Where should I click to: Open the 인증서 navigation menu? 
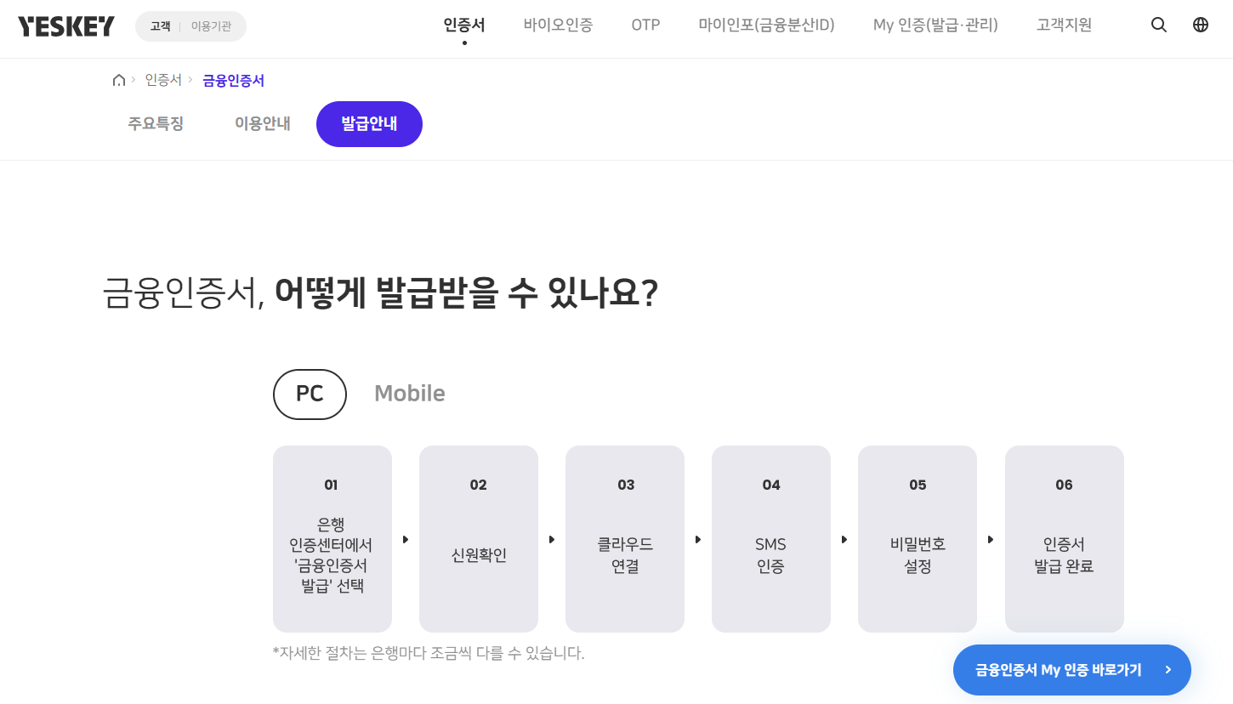point(463,25)
